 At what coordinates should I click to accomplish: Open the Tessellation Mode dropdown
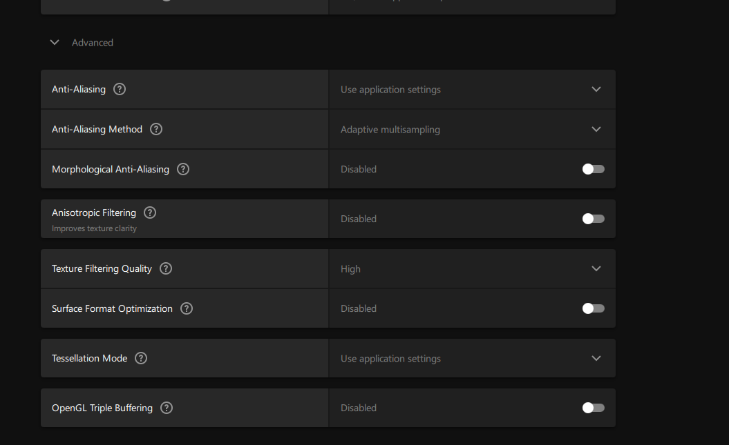click(x=472, y=358)
